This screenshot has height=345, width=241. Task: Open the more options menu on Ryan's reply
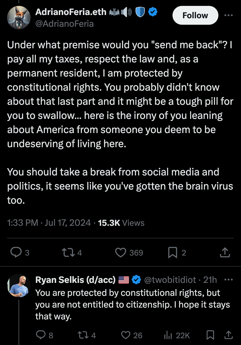[x=230, y=279]
